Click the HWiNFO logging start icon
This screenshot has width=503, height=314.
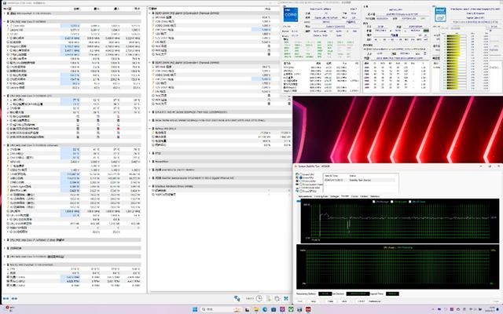268,299
